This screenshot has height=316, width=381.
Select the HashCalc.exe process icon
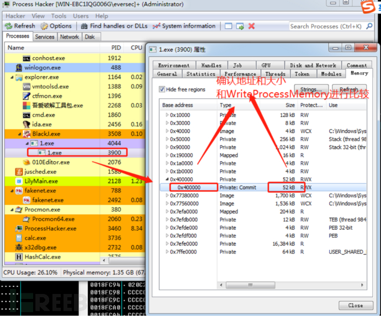[19, 257]
